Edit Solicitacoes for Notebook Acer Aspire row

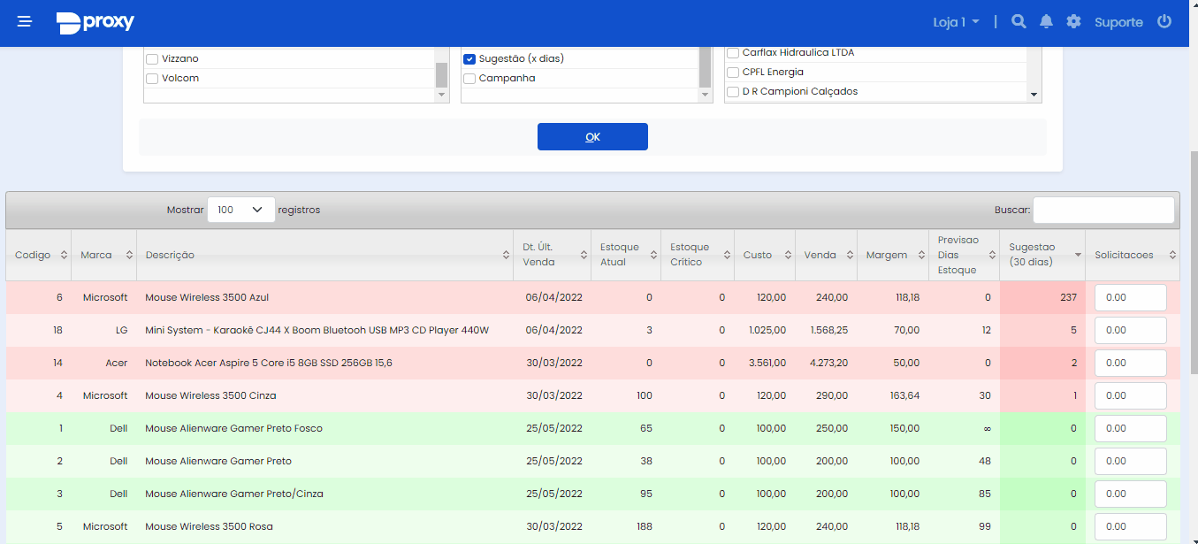point(1130,363)
